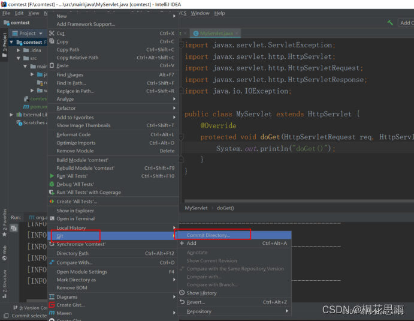The width and height of the screenshot is (414, 321).
Task: Choose Find Usages
Action: [x=113, y=74]
